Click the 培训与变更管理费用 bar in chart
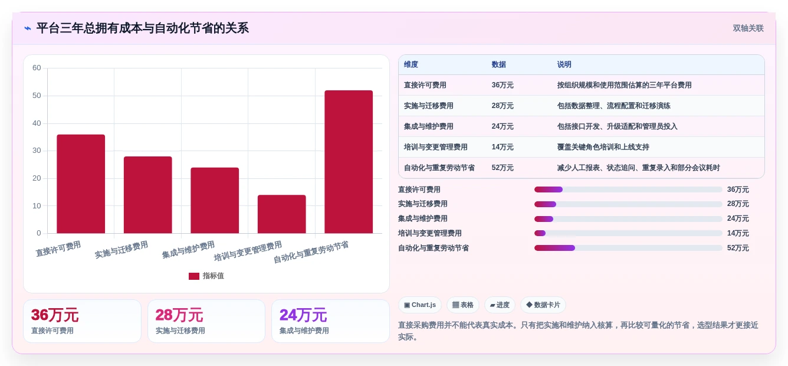The image size is (788, 366). pos(281,214)
